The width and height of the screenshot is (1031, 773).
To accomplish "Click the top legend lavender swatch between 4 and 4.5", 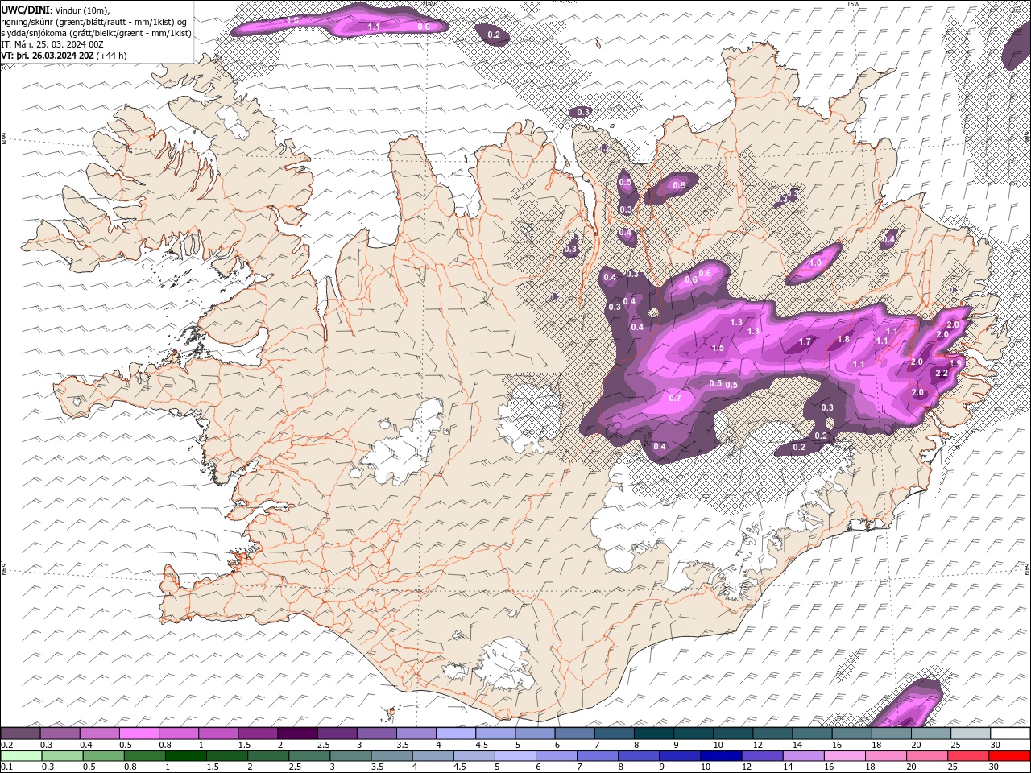I will [x=455, y=734].
